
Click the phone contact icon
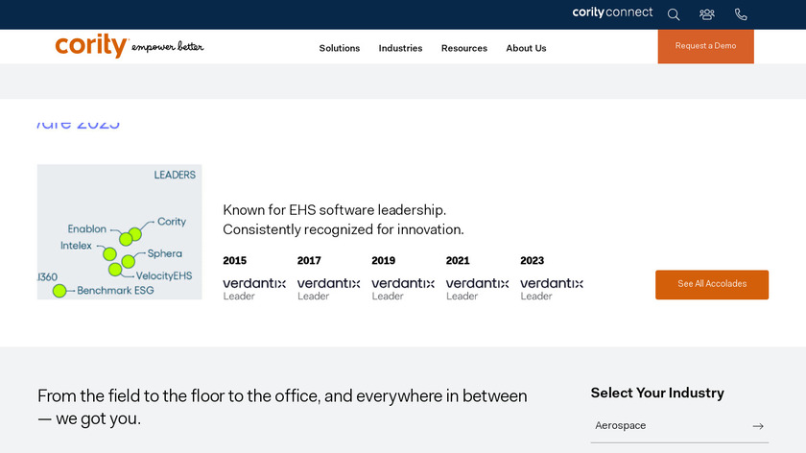[741, 14]
